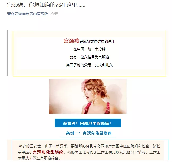Viewport: 172px width, 162px height.
Task: Click the line 离开了她的父母、丈夫和儿女
Action: pyautogui.click(x=89, y=65)
